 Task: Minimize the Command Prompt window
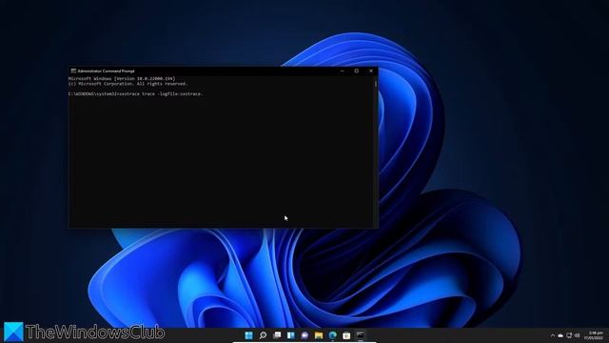343,71
